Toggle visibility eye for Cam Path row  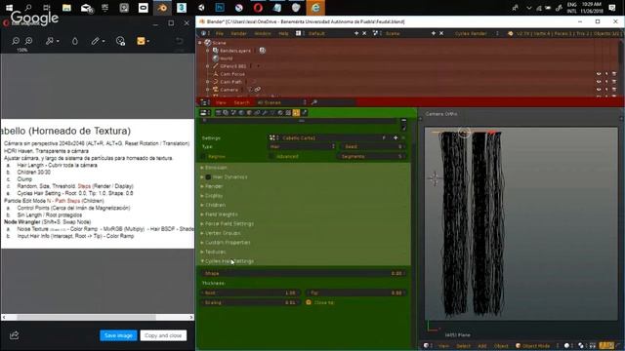pyautogui.click(x=599, y=82)
